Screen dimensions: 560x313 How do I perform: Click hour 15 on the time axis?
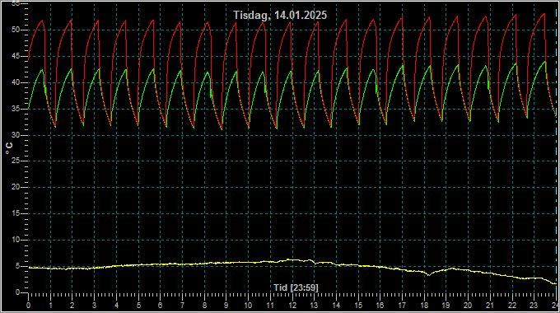(x=358, y=306)
